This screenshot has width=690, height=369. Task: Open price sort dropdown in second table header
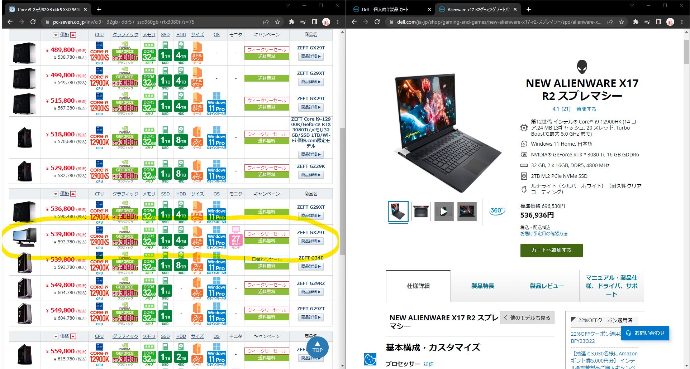point(56,194)
